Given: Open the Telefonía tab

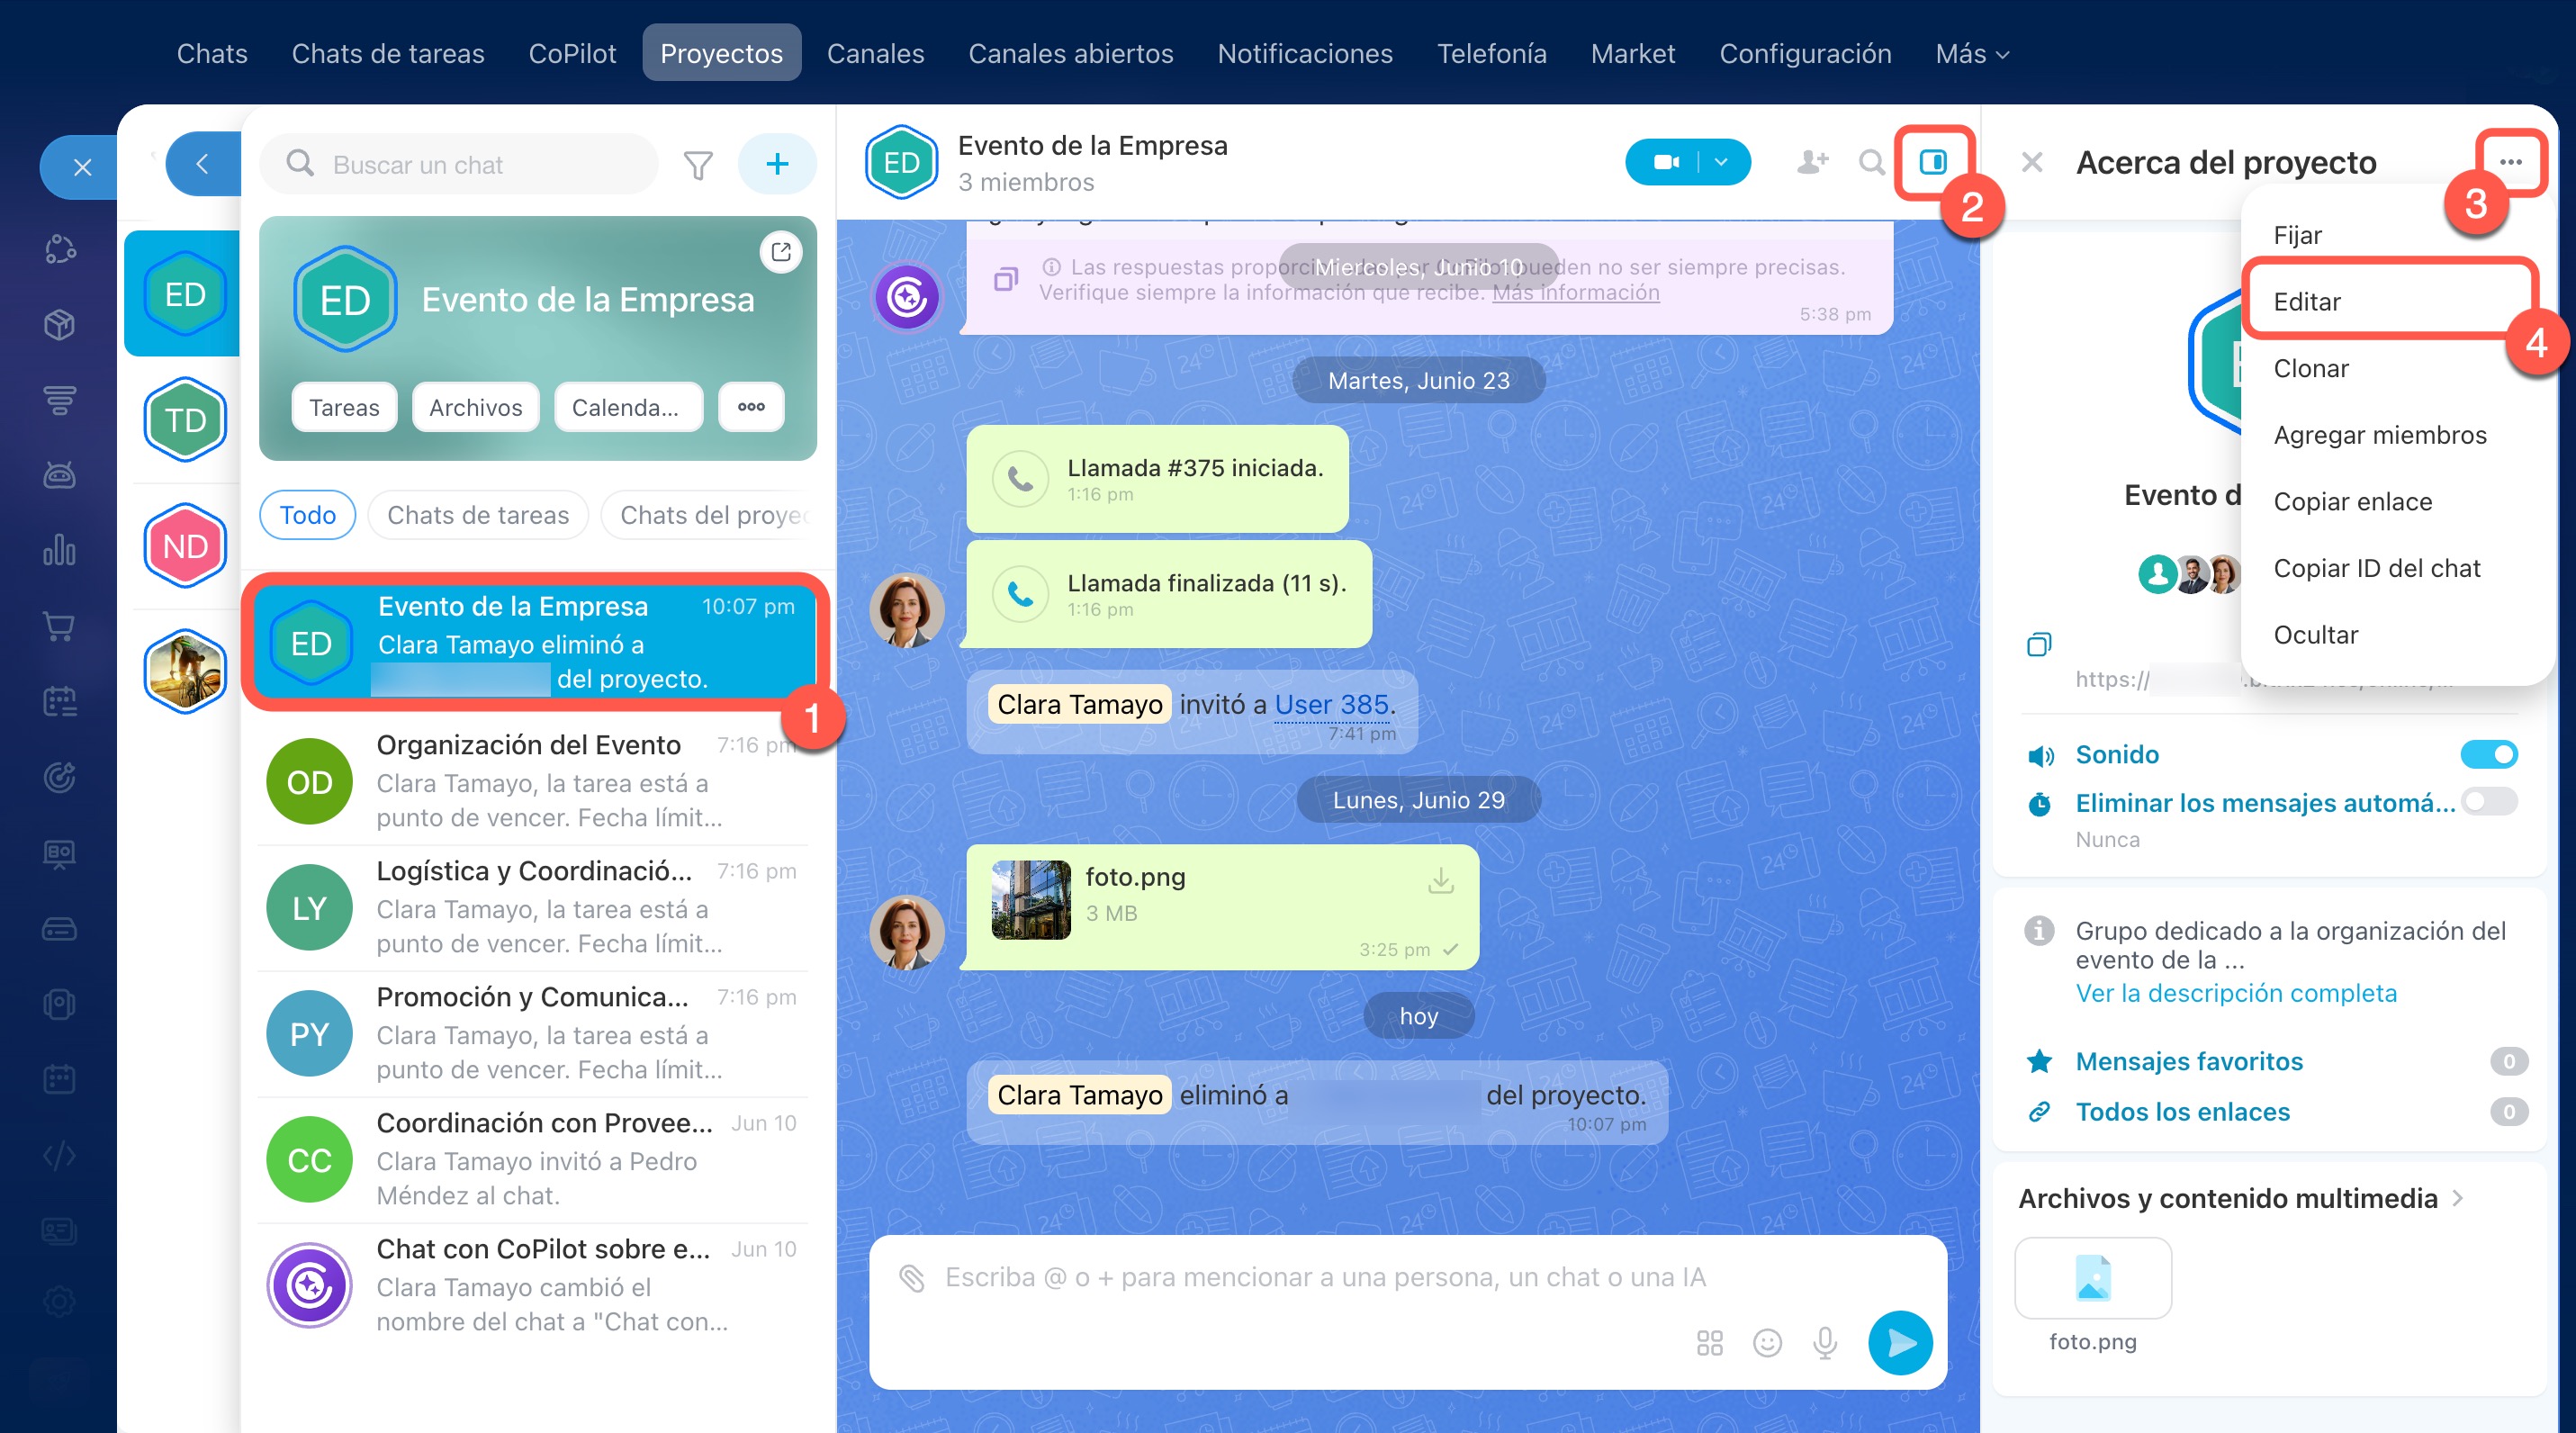Looking at the screenshot, I should pos(1491,53).
